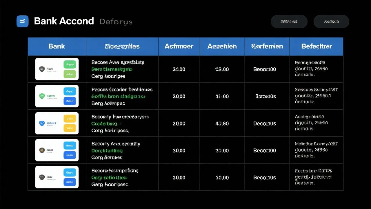
Task: Click the rightmost dark pill button in the header
Action: click(331, 21)
